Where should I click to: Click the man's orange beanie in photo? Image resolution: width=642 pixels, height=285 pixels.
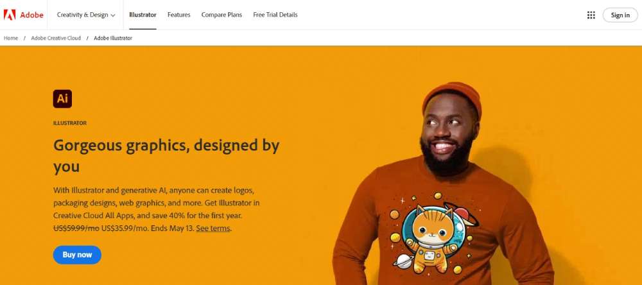click(x=453, y=96)
